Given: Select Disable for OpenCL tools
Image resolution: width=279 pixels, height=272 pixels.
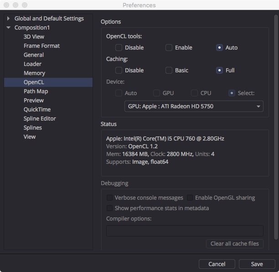Looking at the screenshot, I should tap(119, 48).
